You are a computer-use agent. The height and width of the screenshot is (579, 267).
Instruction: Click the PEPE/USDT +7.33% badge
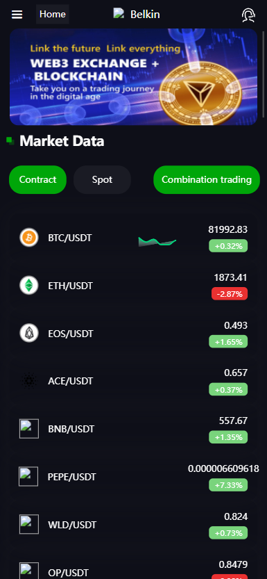point(228,485)
